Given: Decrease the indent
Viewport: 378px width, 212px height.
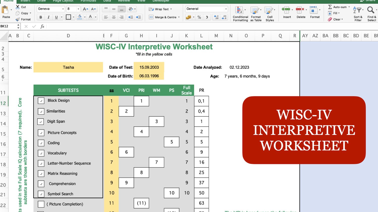Looking at the screenshot, I should (x=131, y=17).
